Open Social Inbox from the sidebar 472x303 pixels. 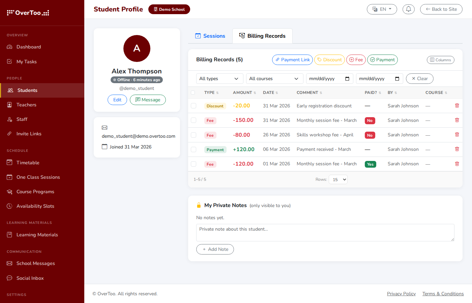tap(30, 278)
